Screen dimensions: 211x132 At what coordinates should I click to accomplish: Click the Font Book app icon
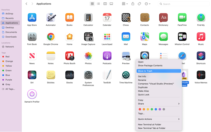pyautogui.click(x=32, y=37)
